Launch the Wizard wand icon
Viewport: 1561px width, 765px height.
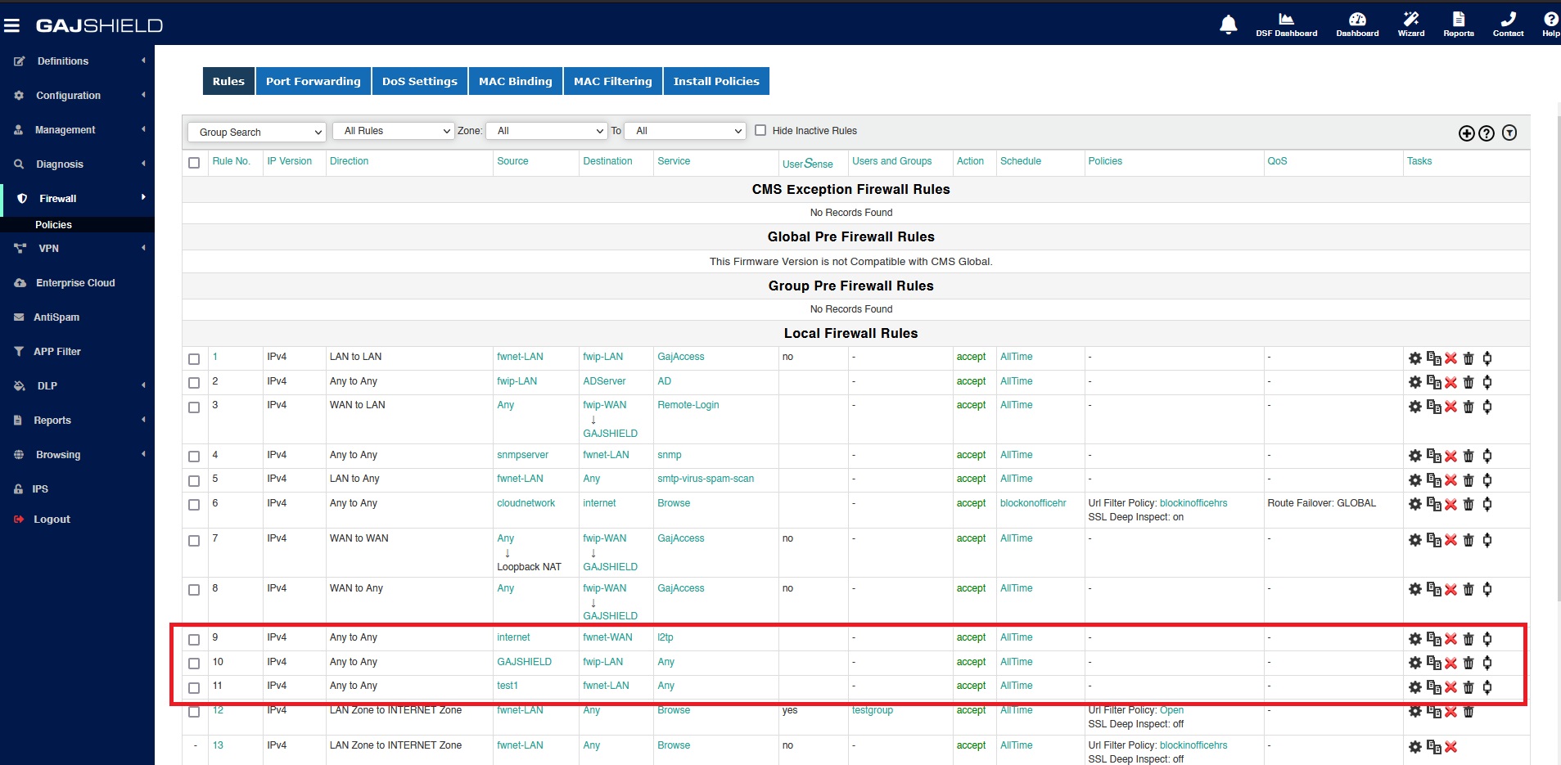pyautogui.click(x=1411, y=25)
